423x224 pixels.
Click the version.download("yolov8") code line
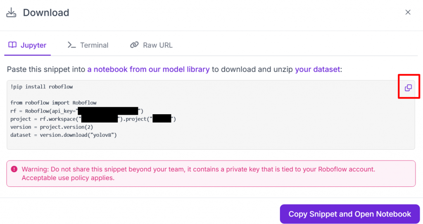pos(64,134)
